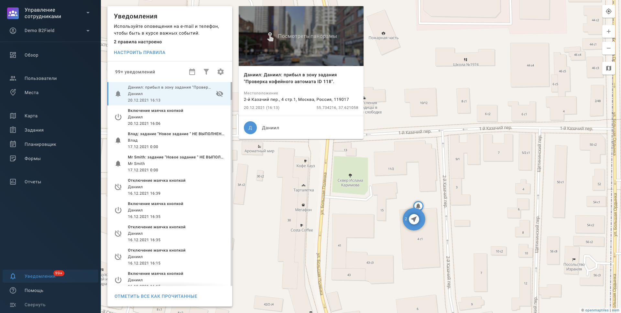
Task: Open Посмотреть панорамы street view thumbnail
Action: (301, 36)
